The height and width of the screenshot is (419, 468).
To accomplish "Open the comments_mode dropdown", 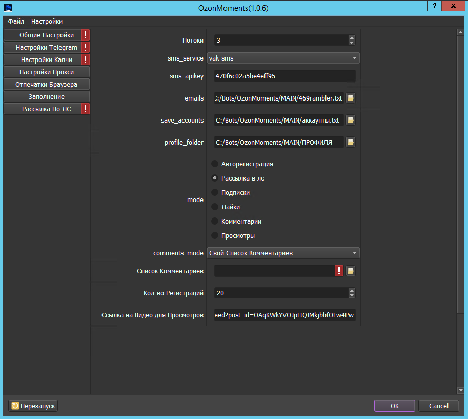I will pyautogui.click(x=283, y=253).
